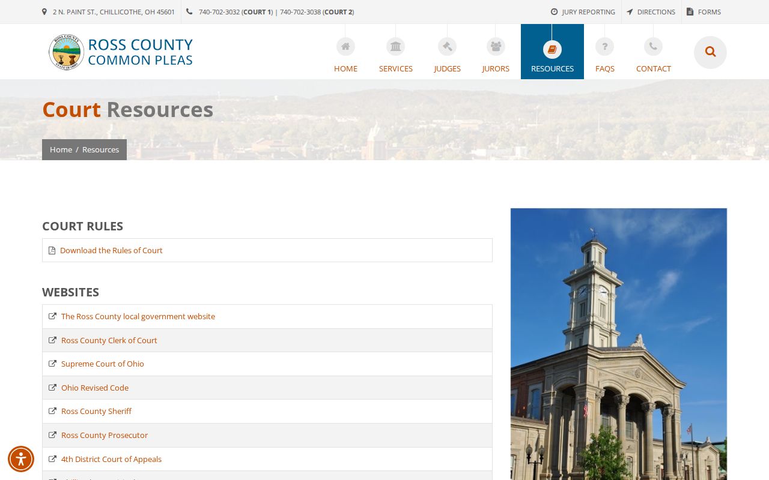Open the Forms link in top bar

709,12
